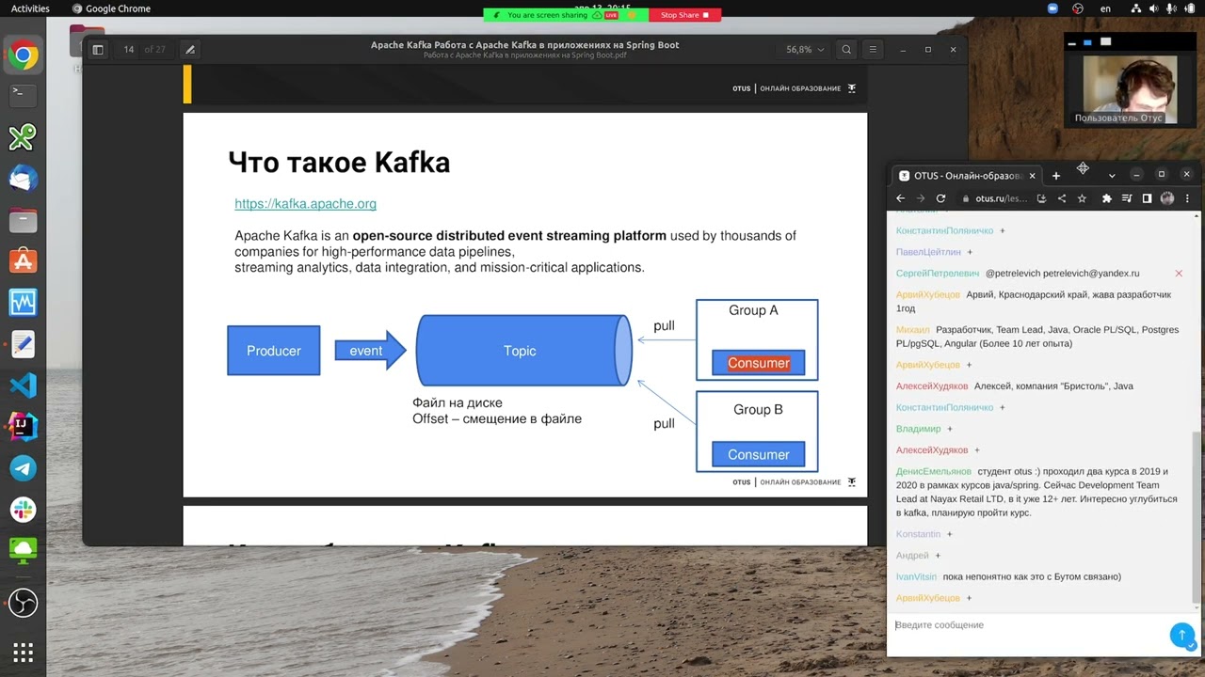1205x677 pixels.
Task: Launch Visual Studio Code from the dock
Action: coord(23,386)
